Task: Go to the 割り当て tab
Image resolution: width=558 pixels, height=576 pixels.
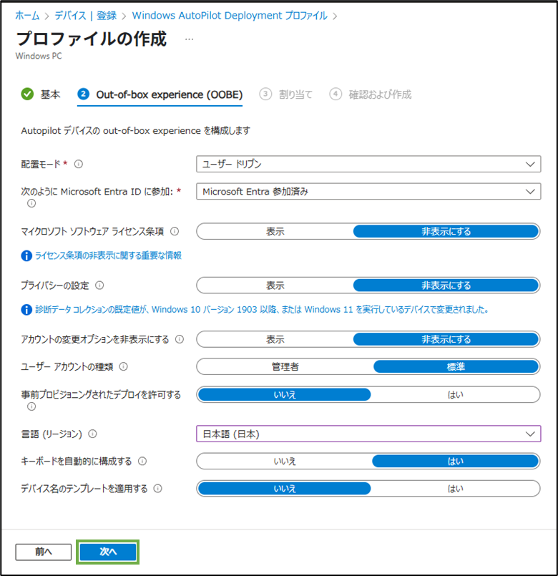Action: coord(285,94)
